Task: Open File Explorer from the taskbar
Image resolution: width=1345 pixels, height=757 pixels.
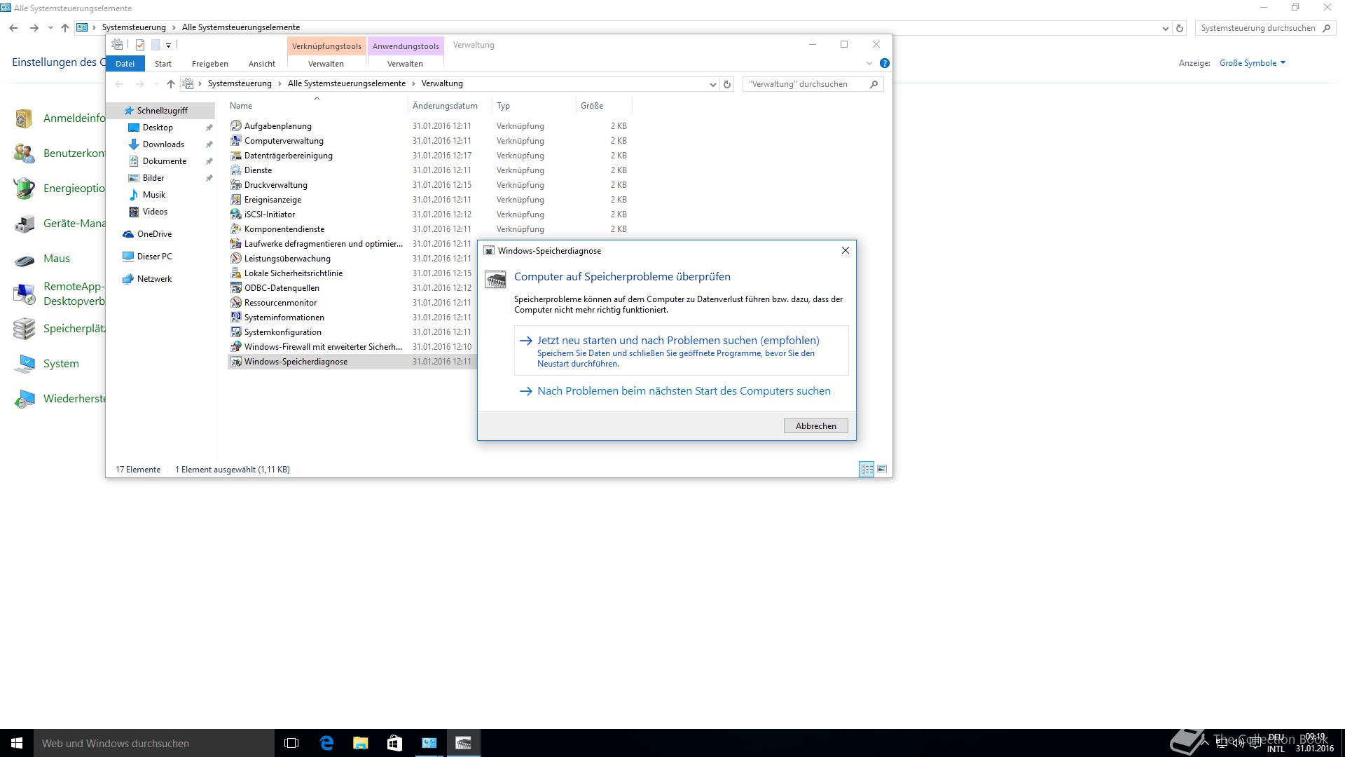Action: tap(360, 743)
